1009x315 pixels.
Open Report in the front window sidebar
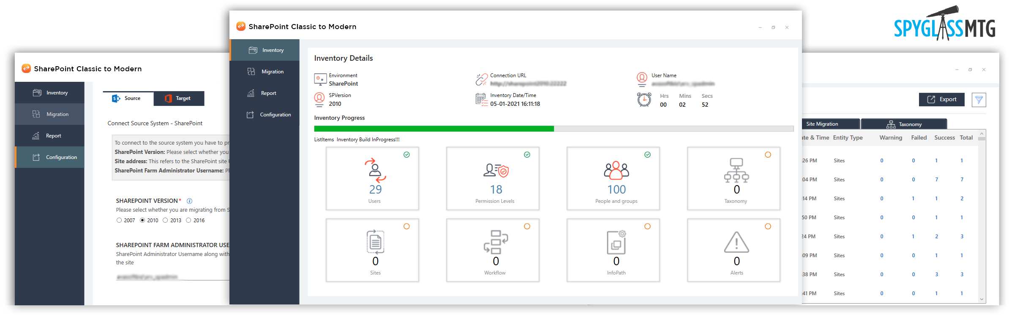[x=265, y=93]
